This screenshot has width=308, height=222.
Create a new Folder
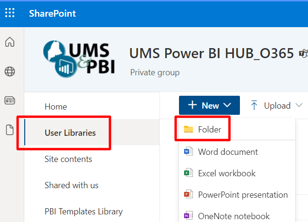tap(237, 130)
